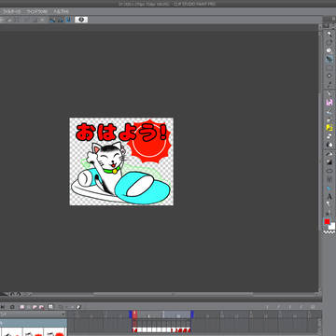The image size is (336, 336).
Task: Select the yellow Decoration tool icon
Action: pos(329,128)
